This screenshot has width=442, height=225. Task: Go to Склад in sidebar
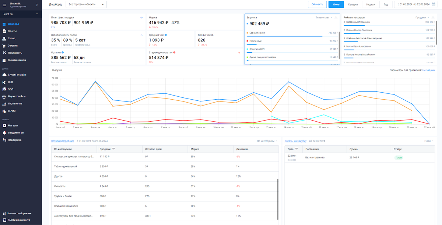11,38
